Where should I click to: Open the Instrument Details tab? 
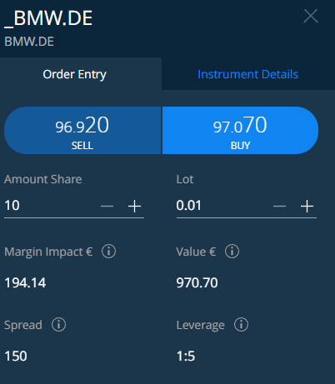point(248,74)
